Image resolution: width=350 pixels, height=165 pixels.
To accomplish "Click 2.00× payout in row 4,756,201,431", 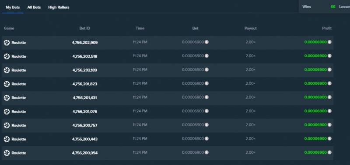I will pos(250,97).
